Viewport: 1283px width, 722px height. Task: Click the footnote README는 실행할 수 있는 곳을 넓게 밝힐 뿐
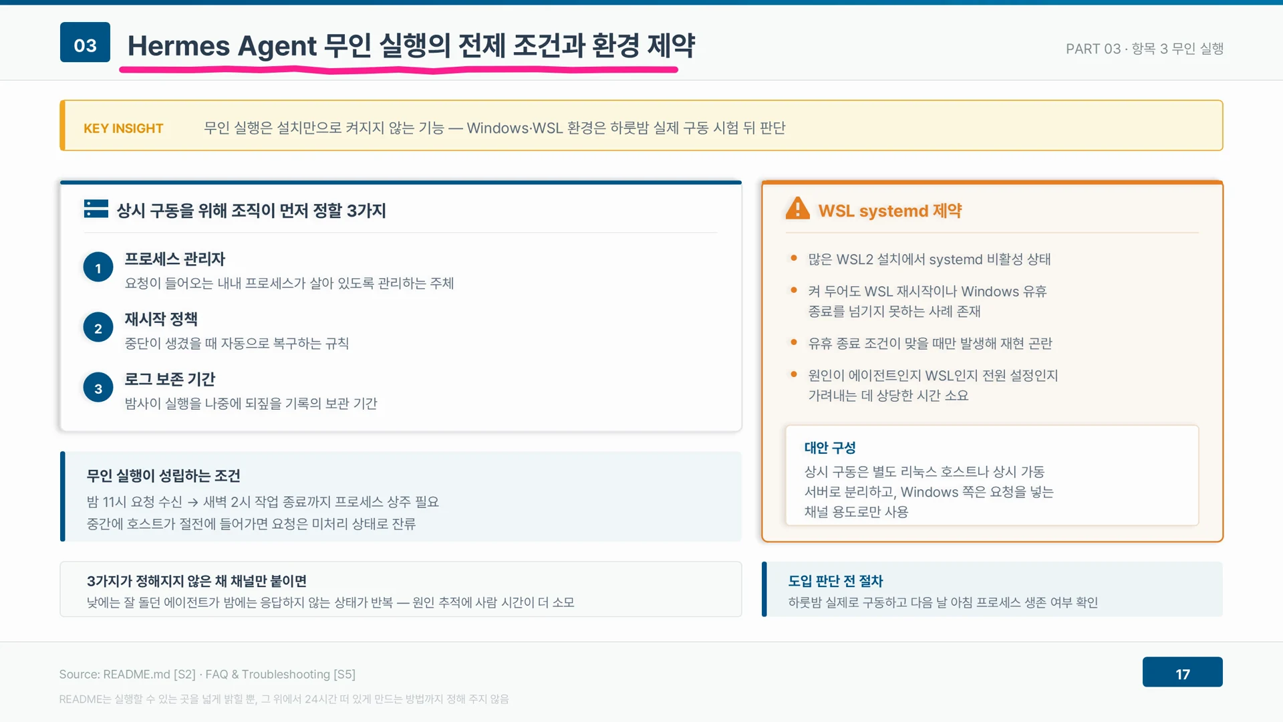click(x=284, y=699)
